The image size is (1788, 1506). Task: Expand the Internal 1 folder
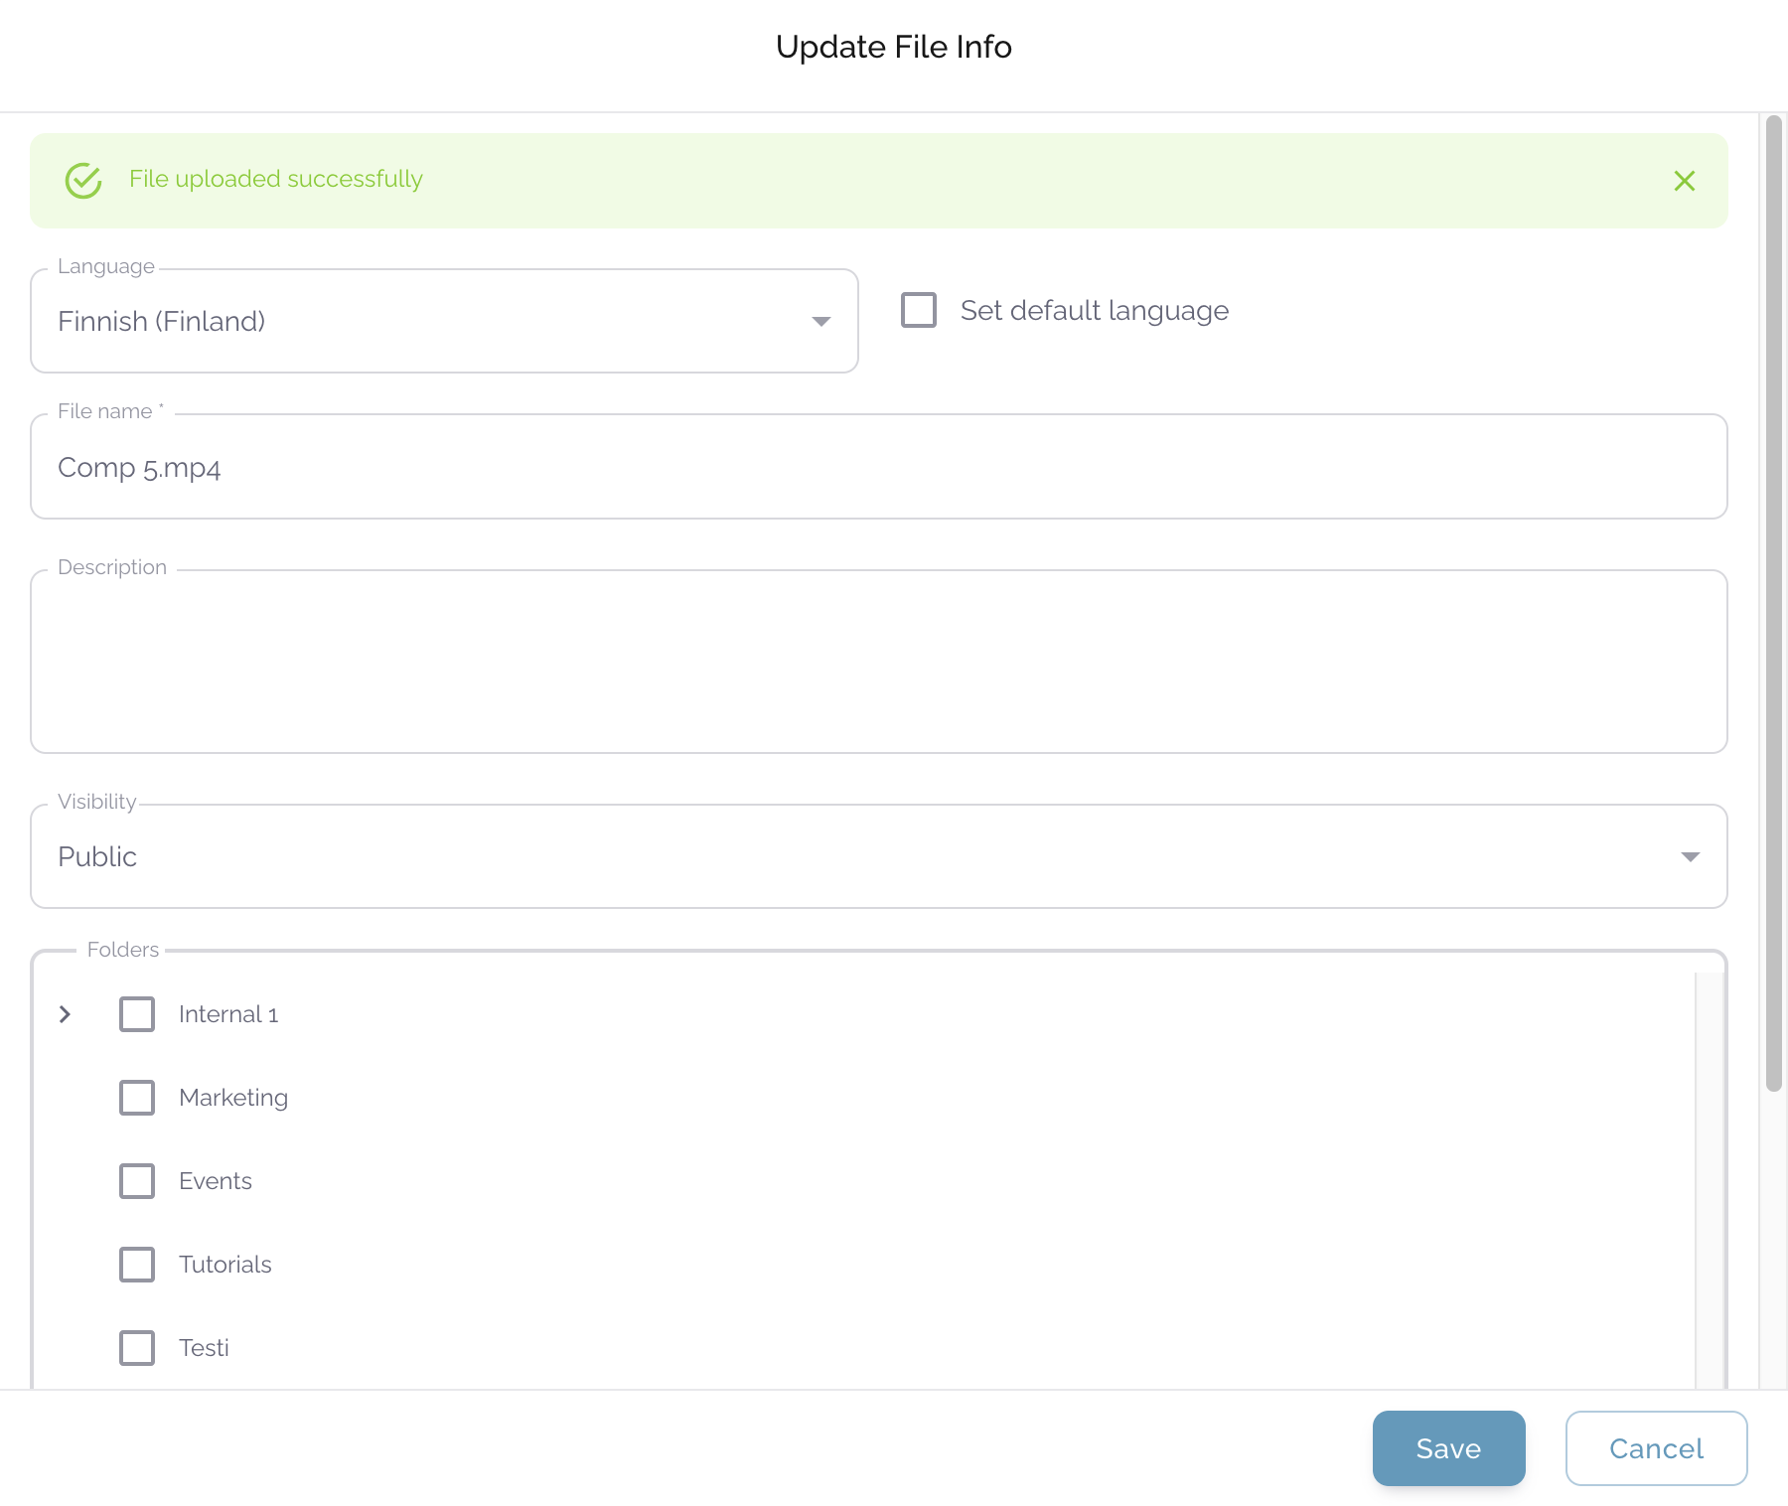tap(65, 1014)
